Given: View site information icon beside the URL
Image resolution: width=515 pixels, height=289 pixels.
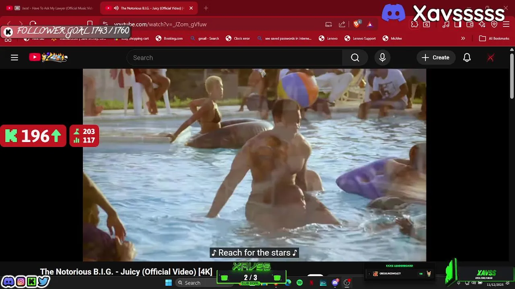Looking at the screenshot, I should [105, 24].
